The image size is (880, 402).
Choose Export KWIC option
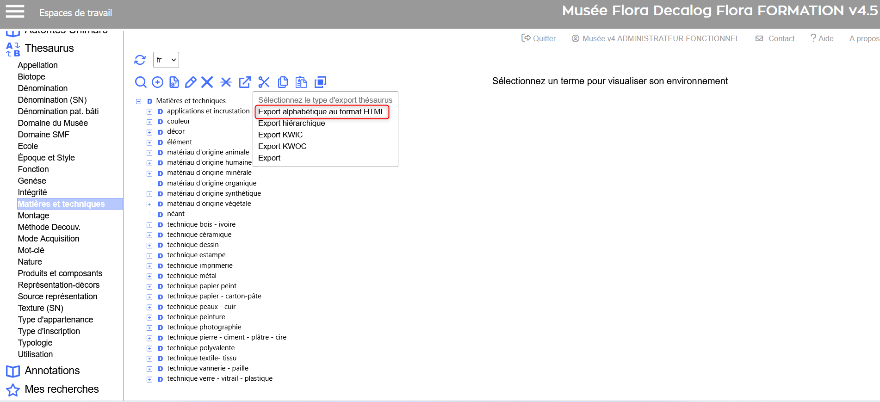coord(280,135)
